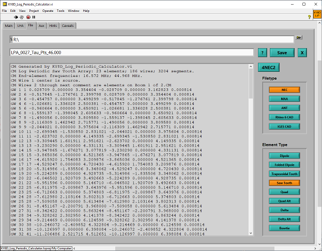Click the 'CM End-element frequencies' line

76,76
